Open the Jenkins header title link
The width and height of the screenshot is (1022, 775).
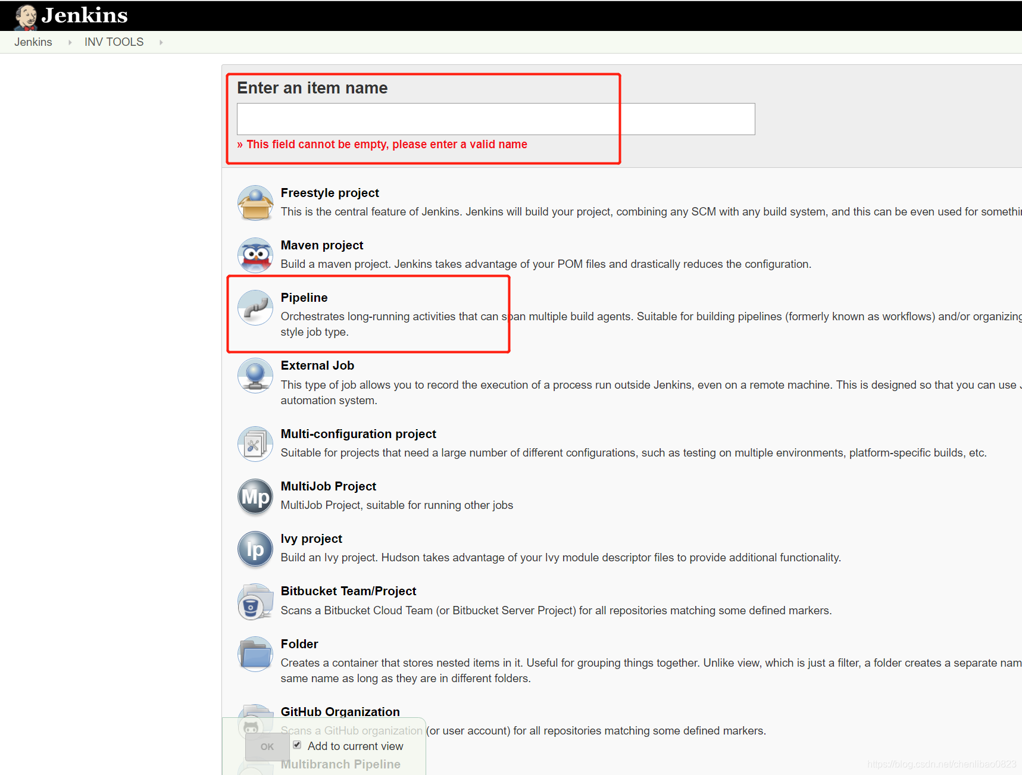tap(85, 15)
